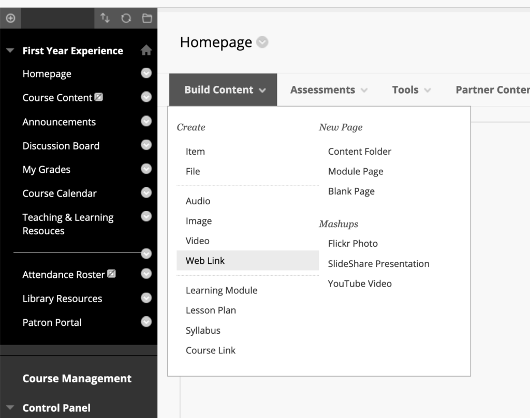
Task: Click the reorder arrows icon in sidebar
Action: click(105, 18)
